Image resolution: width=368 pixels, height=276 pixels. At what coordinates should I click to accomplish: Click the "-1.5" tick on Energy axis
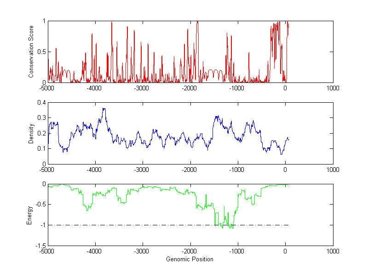pyautogui.click(x=40, y=246)
